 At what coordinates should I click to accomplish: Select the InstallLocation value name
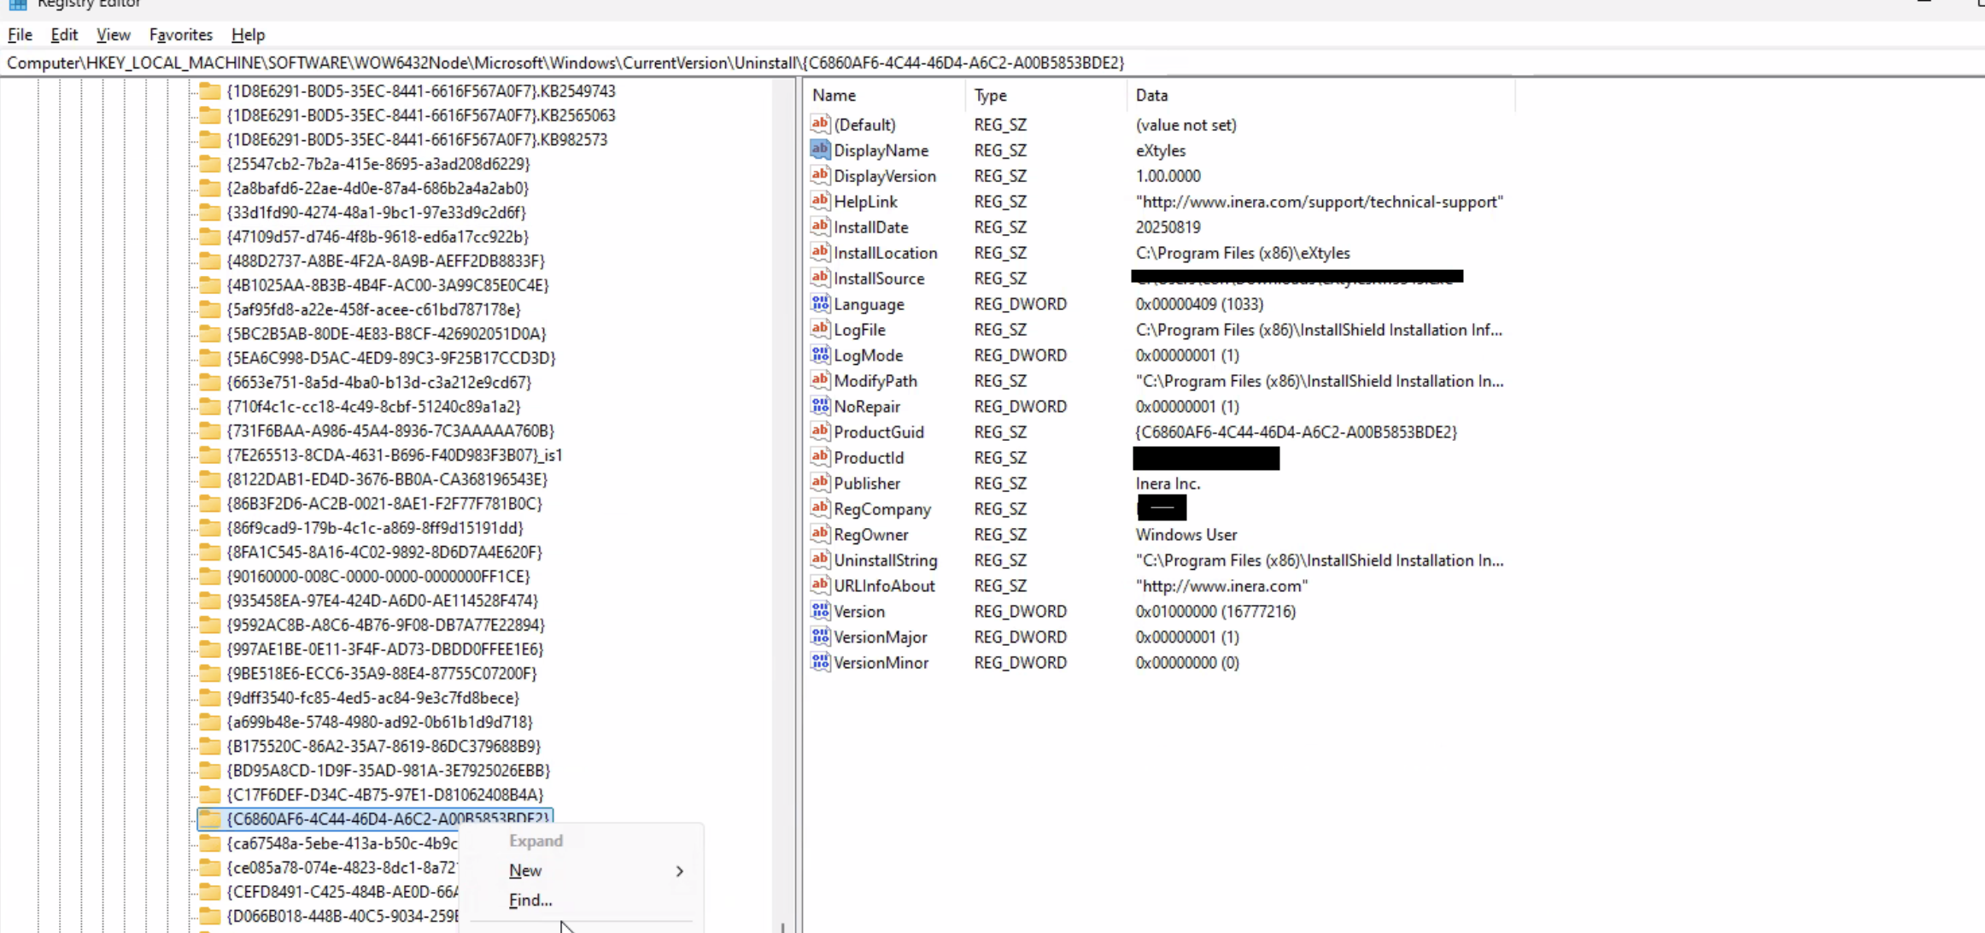pyautogui.click(x=885, y=253)
